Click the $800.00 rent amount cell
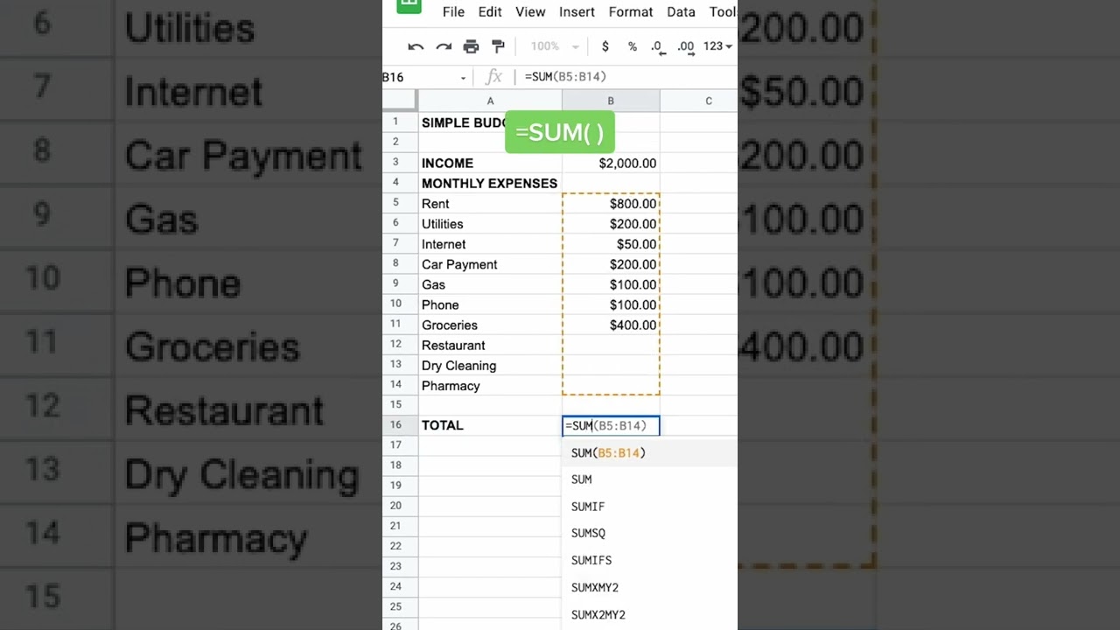The image size is (1120, 630). [x=611, y=203]
